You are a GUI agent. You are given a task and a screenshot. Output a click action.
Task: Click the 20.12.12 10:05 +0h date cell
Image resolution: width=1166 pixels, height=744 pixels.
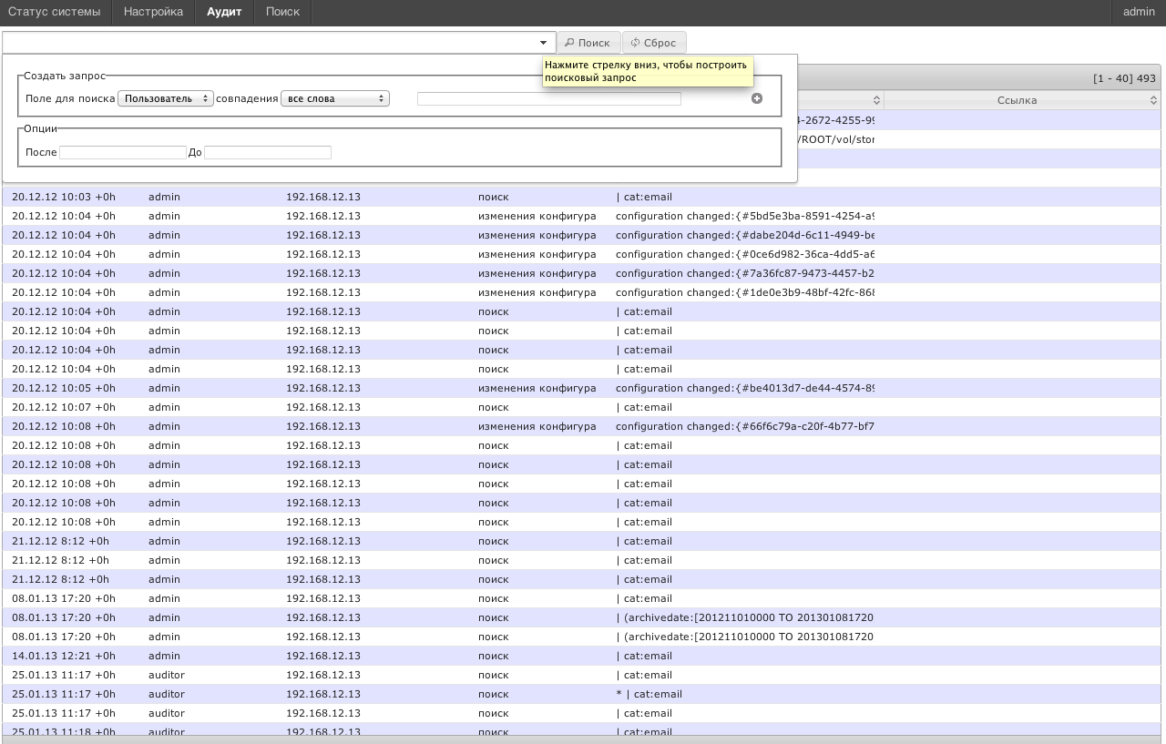pos(64,388)
